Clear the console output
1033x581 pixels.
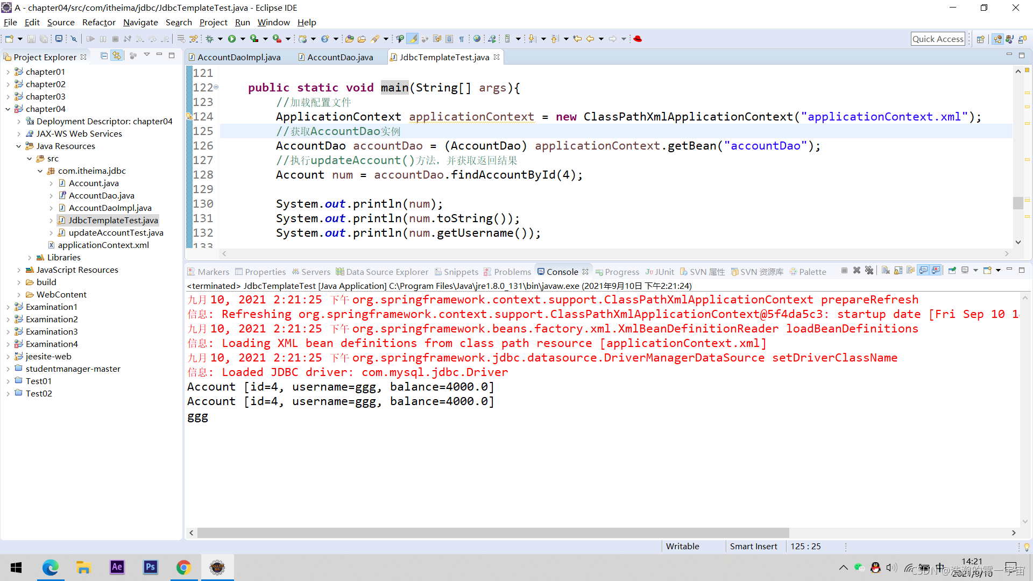[886, 271]
